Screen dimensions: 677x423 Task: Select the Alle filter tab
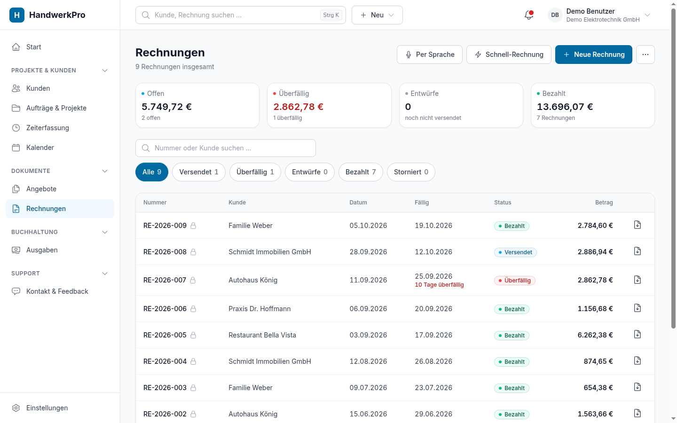tap(152, 172)
